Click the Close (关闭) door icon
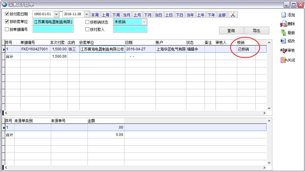305x172 pixels. [x=284, y=60]
